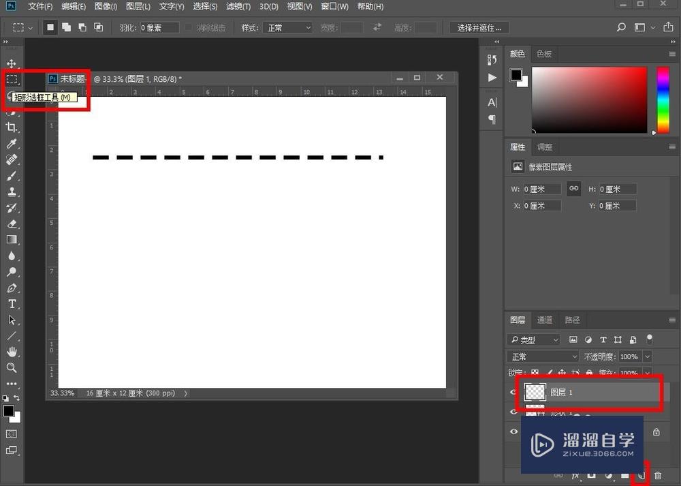
Task: Switch to the 路径 tab
Action: [x=572, y=320]
